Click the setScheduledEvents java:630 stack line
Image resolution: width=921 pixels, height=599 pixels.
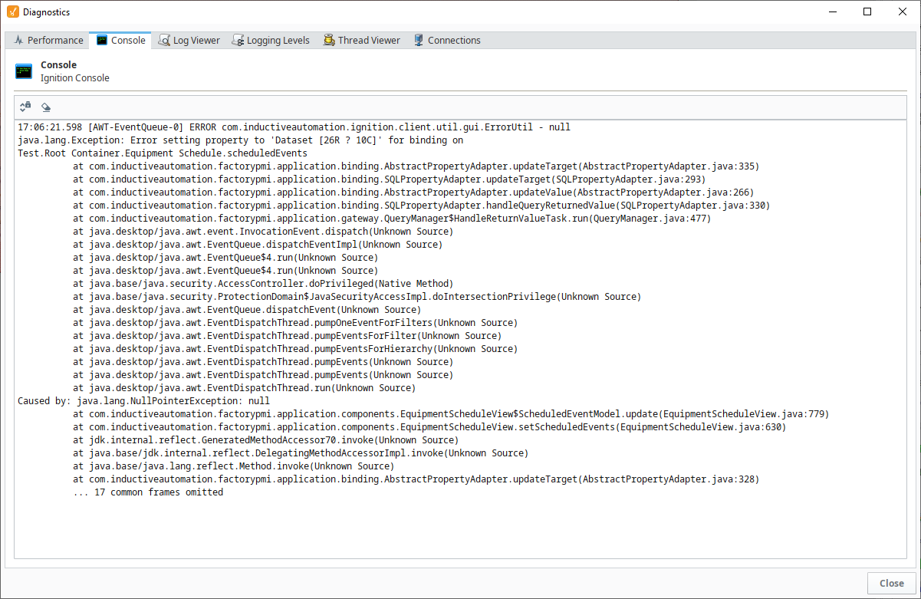(x=429, y=427)
